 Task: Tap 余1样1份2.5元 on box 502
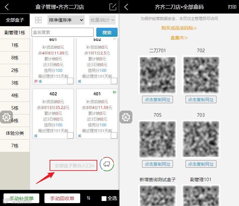click(x=97, y=53)
